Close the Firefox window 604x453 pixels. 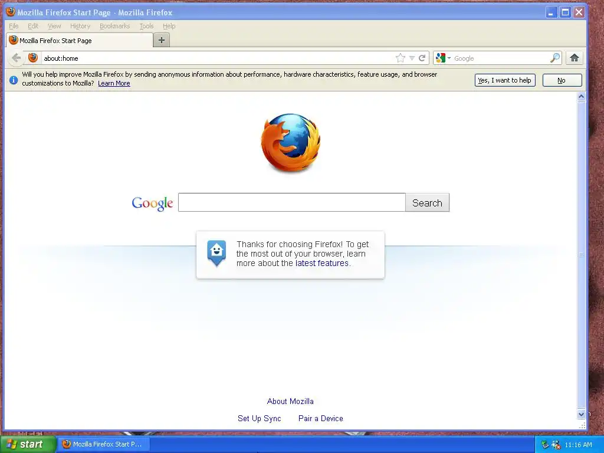(579, 12)
